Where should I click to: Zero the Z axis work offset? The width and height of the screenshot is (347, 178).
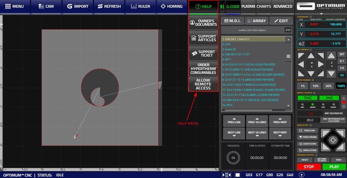click(x=302, y=44)
